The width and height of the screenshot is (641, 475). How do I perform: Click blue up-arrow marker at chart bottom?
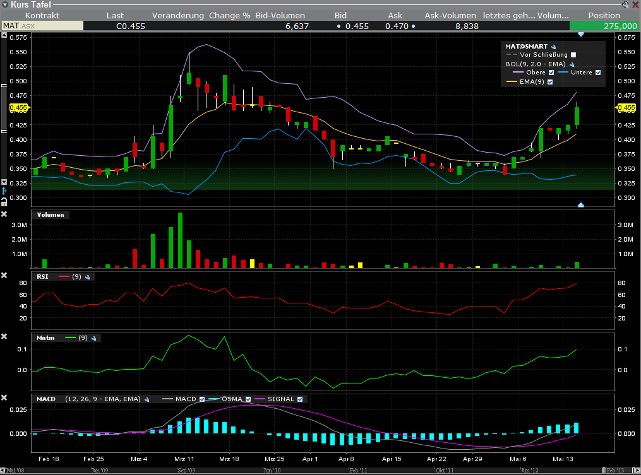point(581,205)
